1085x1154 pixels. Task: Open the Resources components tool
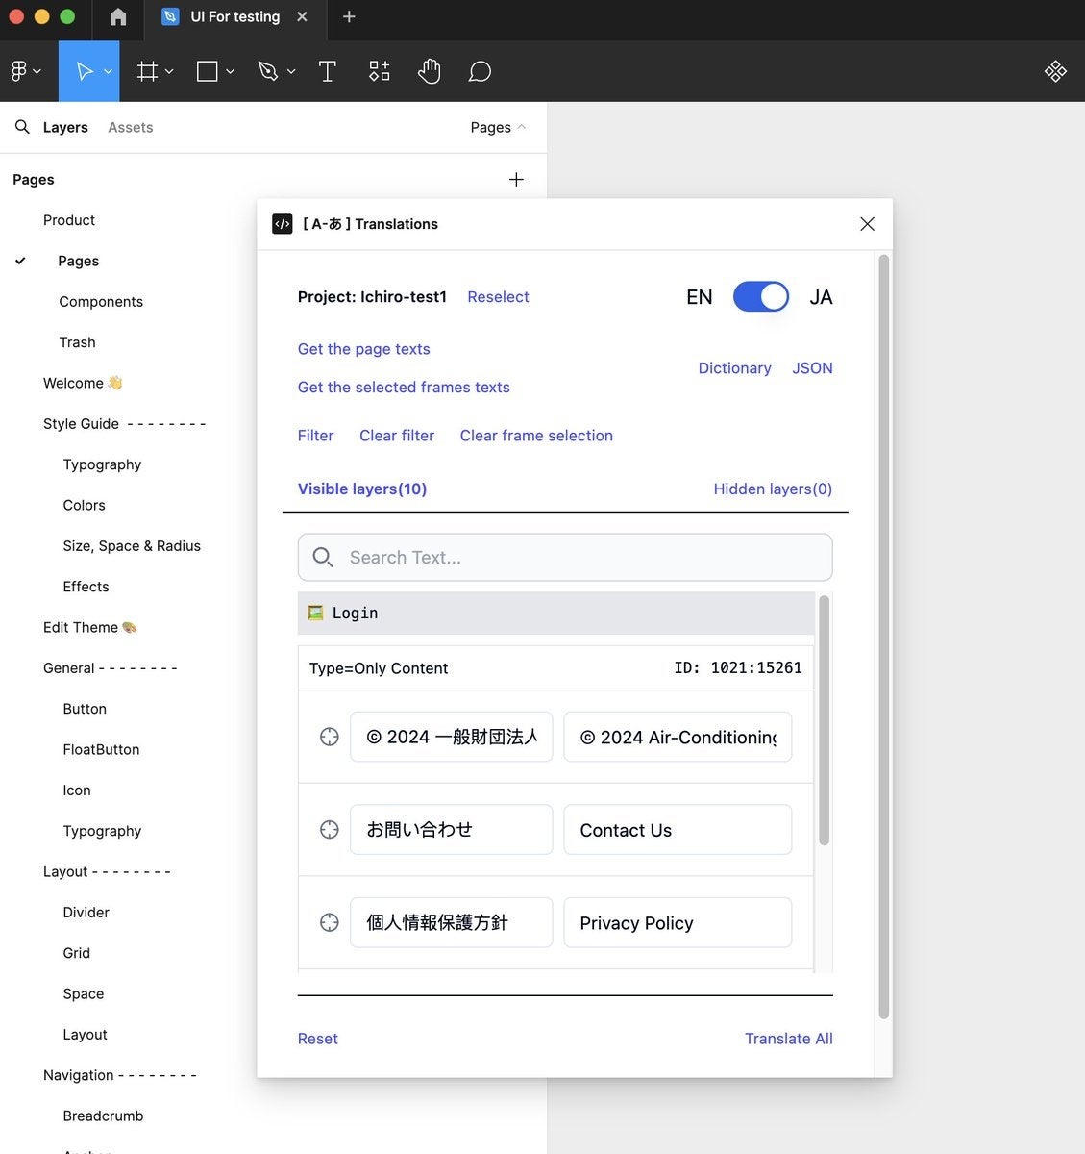point(380,71)
